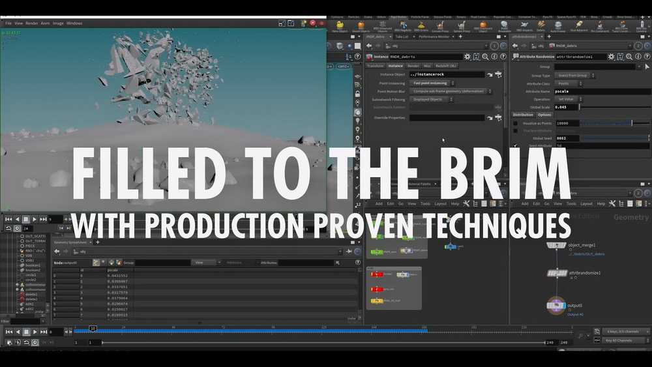This screenshot has width=652, height=367.
Task: Toggle Visualize as Points checkbox
Action: (x=516, y=123)
